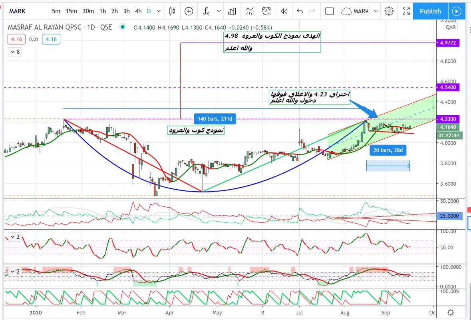Select the 3h timeframe

click(127, 11)
